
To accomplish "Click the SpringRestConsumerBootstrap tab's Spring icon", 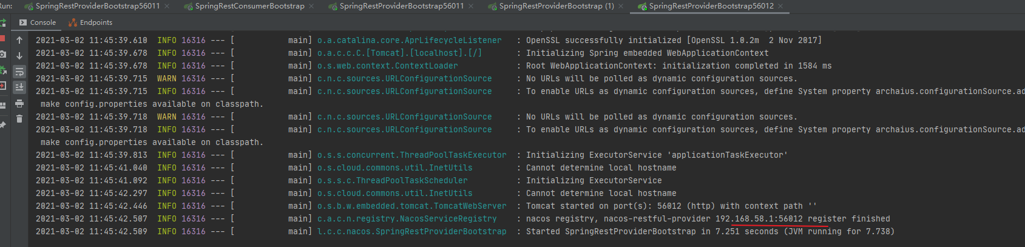I will point(189,7).
